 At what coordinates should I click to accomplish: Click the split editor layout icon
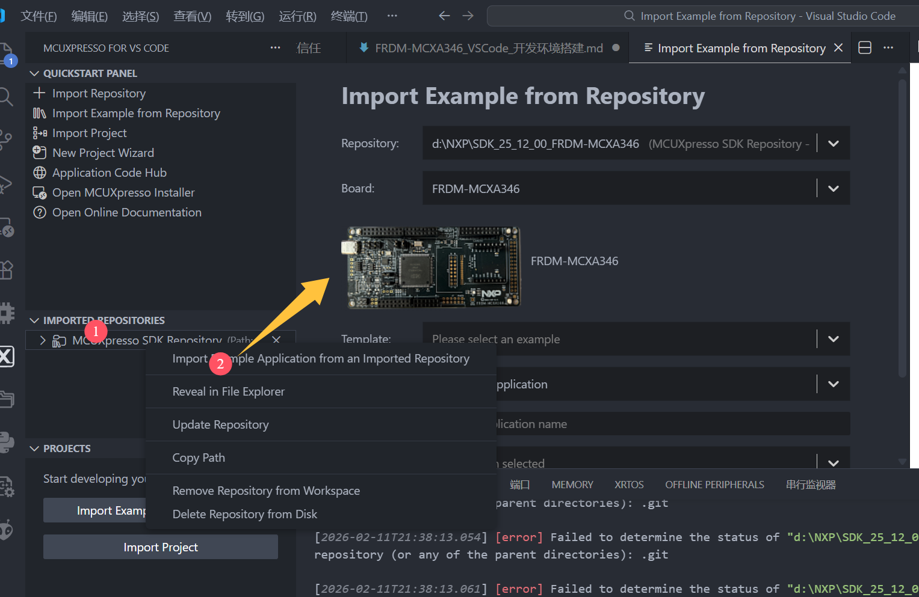click(865, 47)
